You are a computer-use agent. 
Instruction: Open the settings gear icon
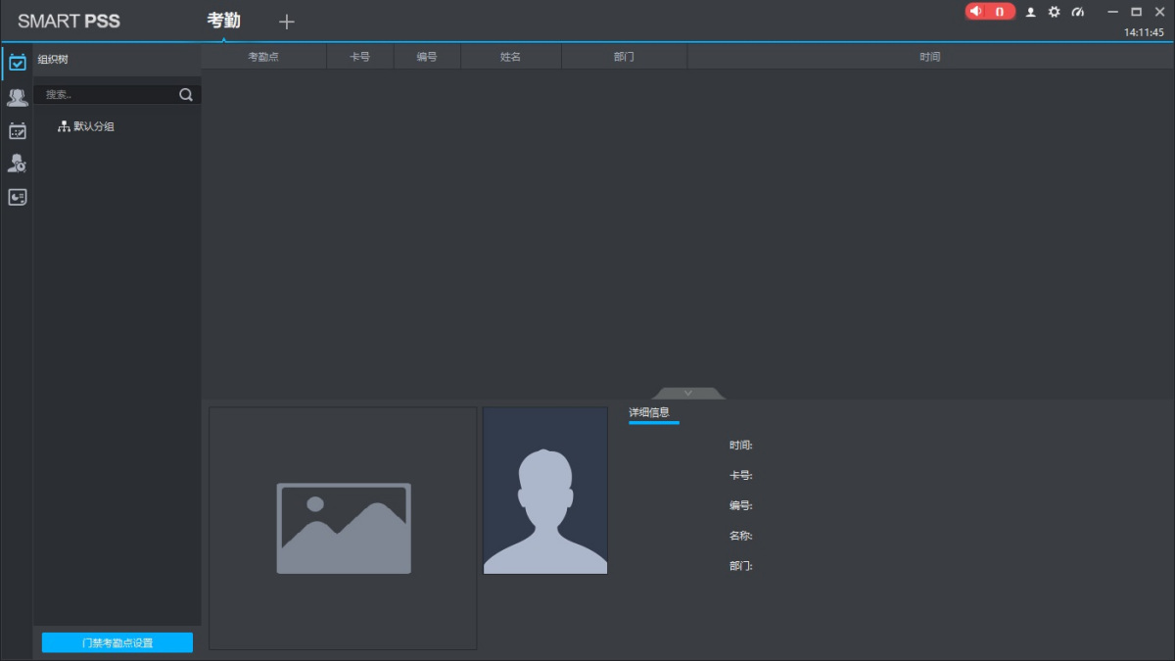(x=1055, y=12)
